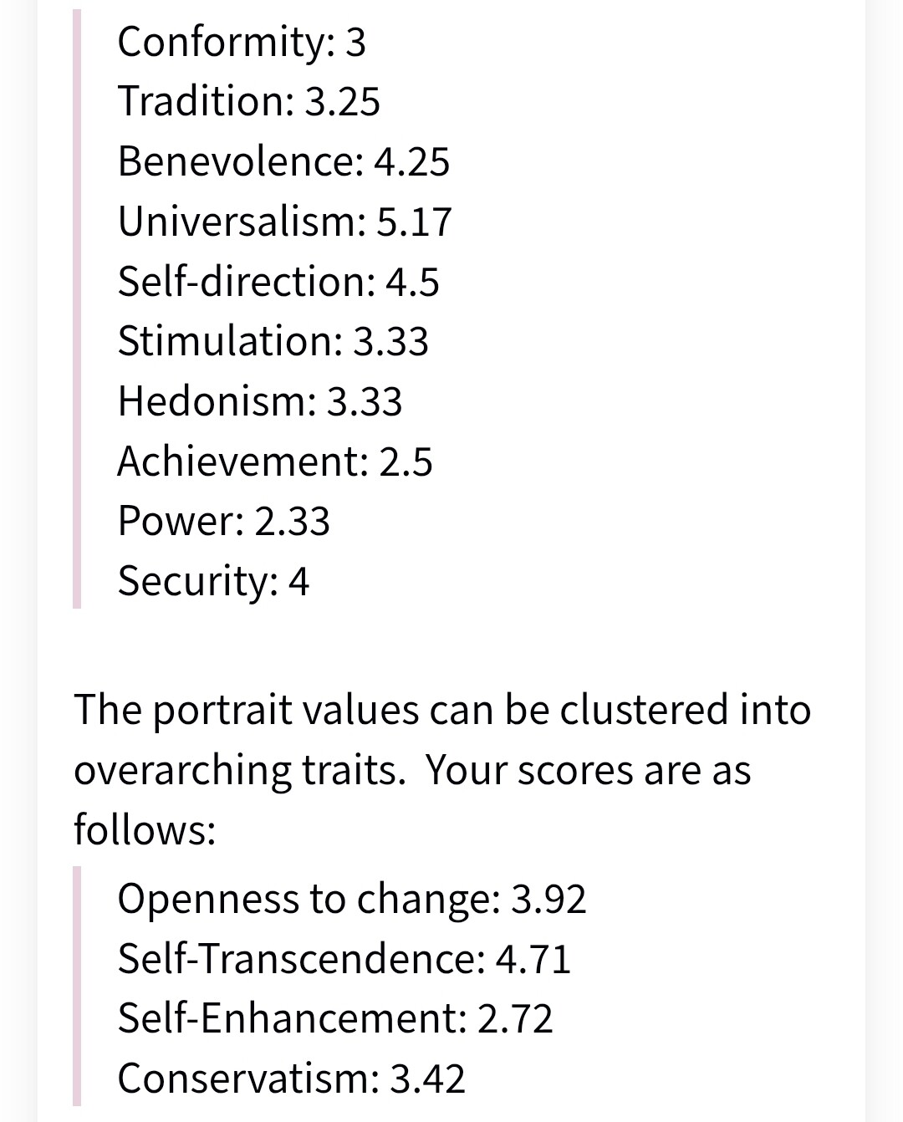Viewport: 903px width, 1122px height.
Task: Click the Power: 2.33 entry
Action: [x=223, y=521]
